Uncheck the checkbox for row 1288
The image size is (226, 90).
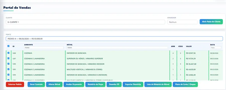[8, 53]
